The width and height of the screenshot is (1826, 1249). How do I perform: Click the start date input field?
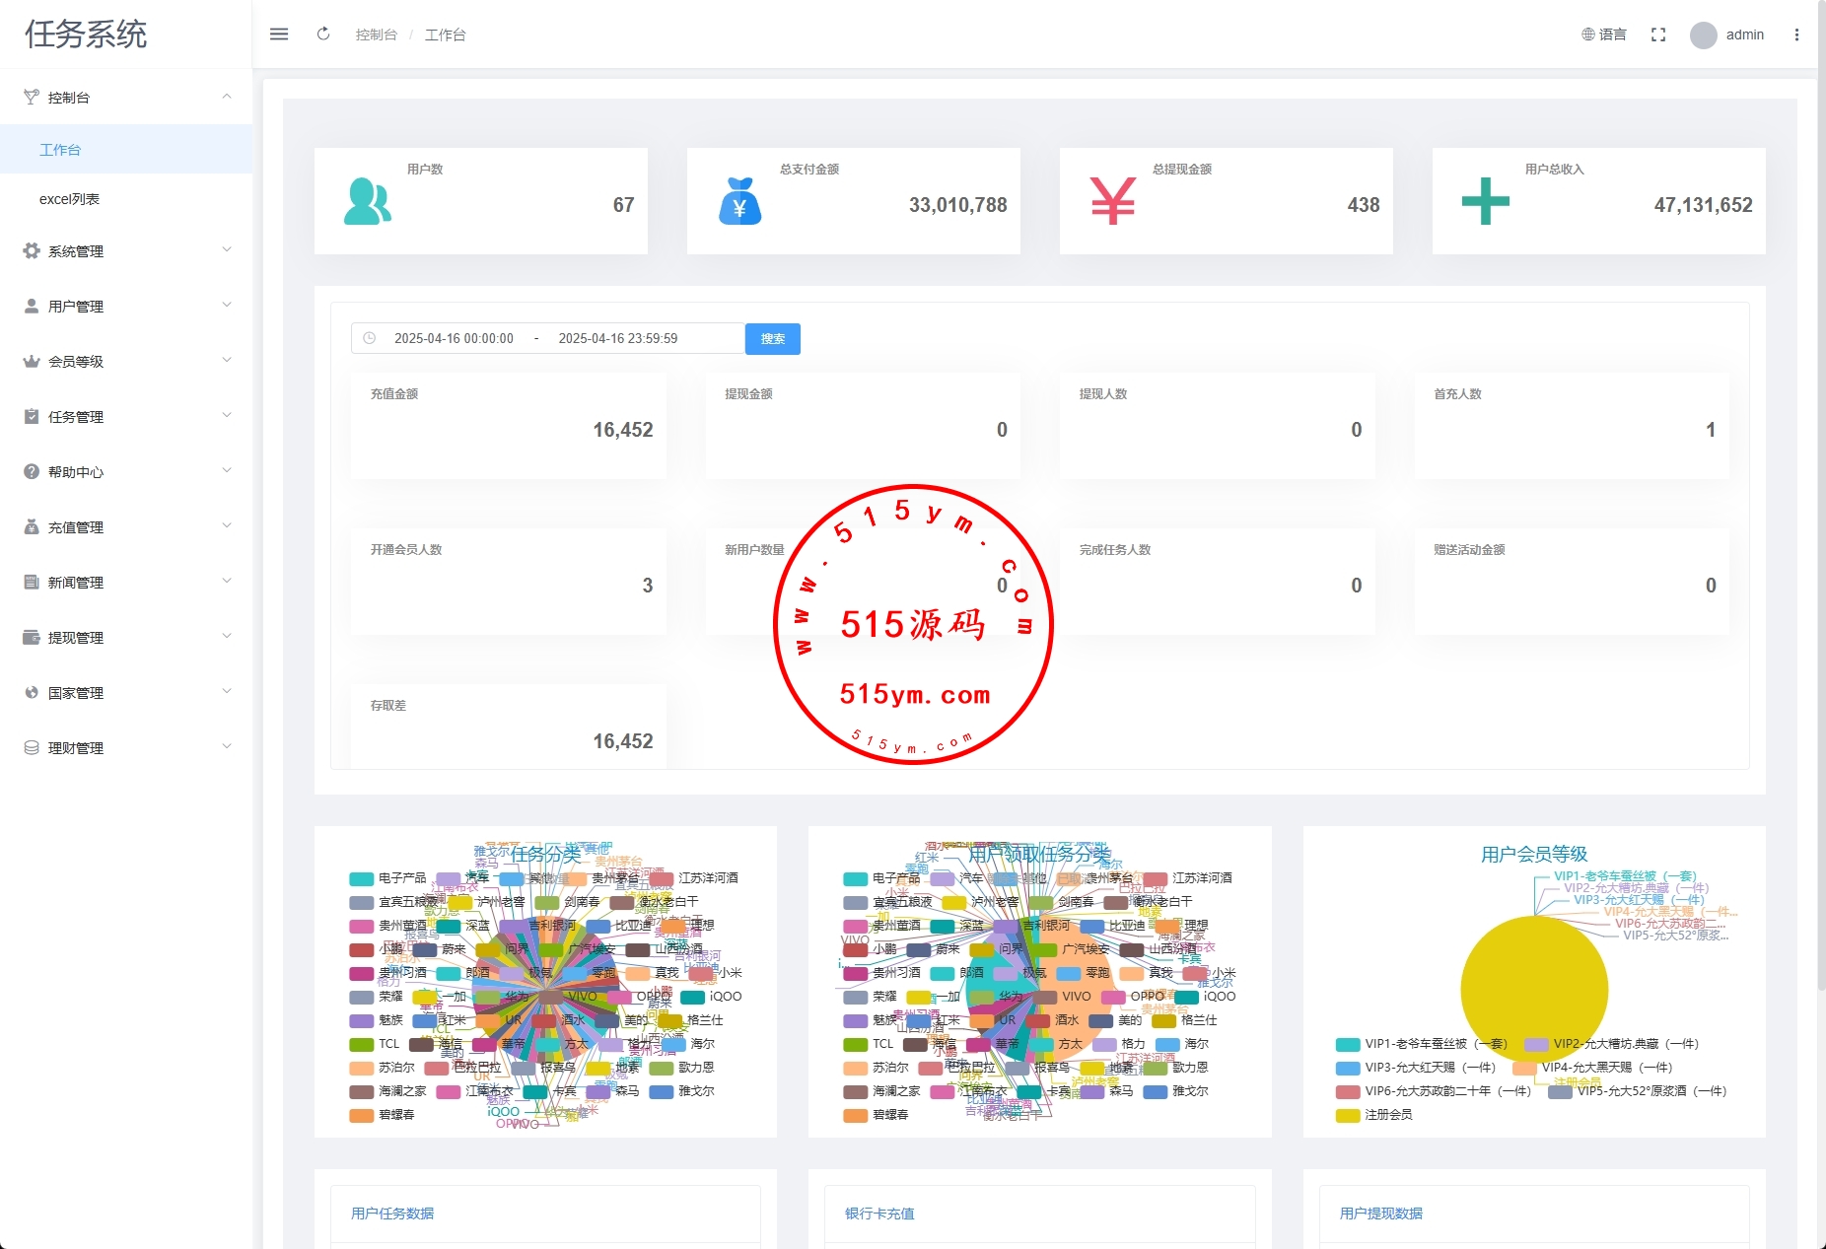454,338
